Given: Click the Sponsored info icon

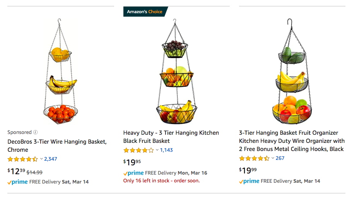Looking at the screenshot, I should point(36,132).
